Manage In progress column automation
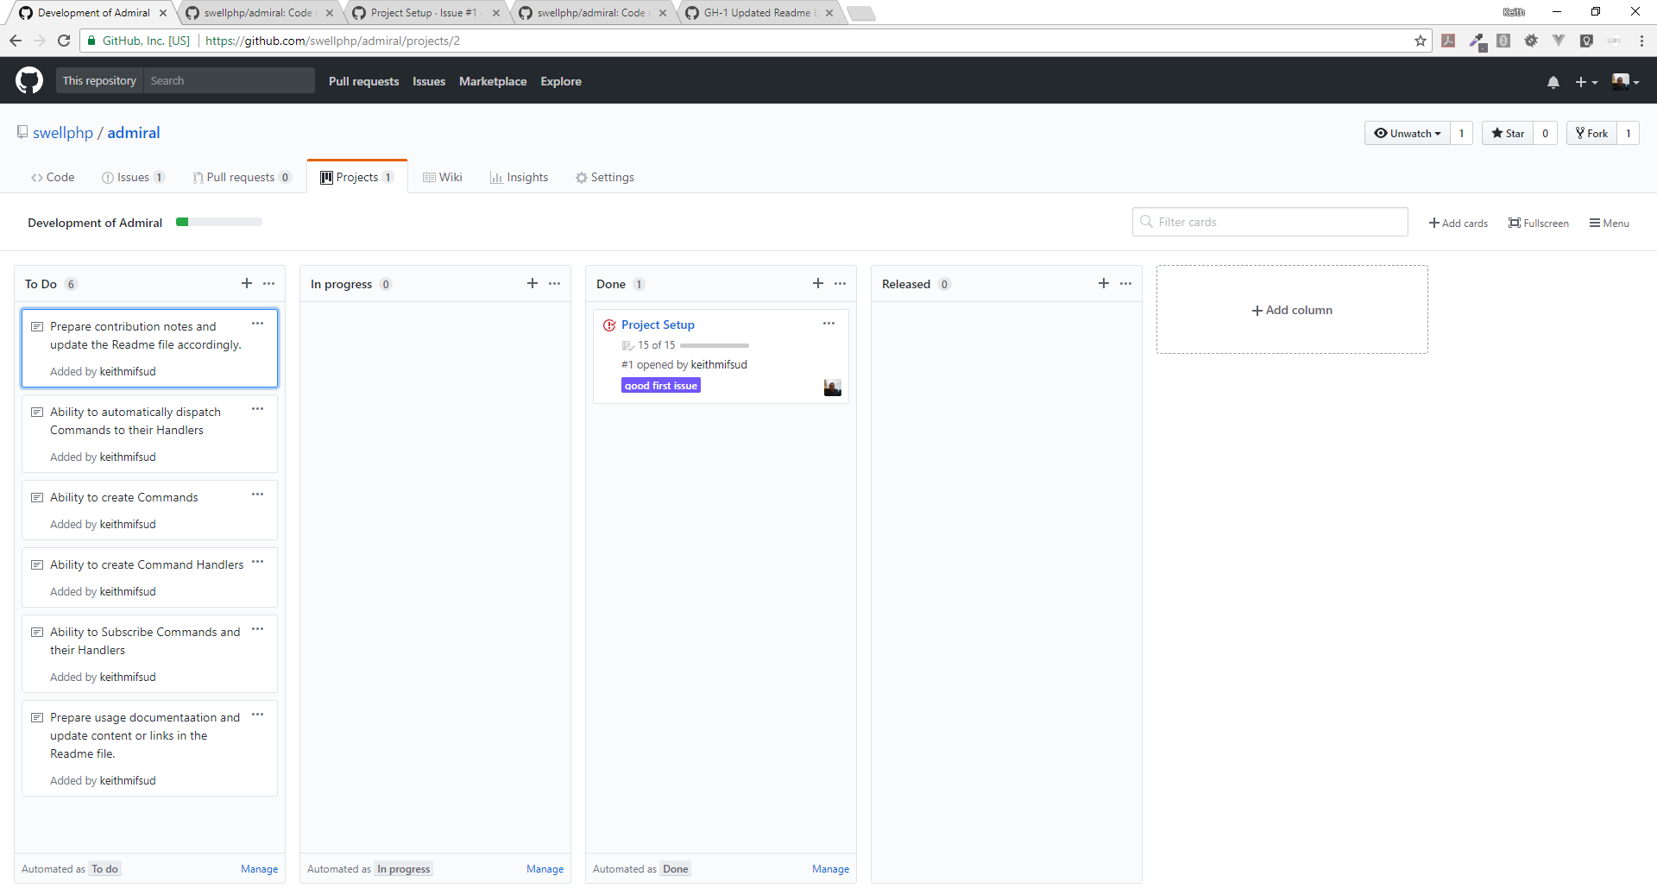1657x895 pixels. [x=545, y=869]
